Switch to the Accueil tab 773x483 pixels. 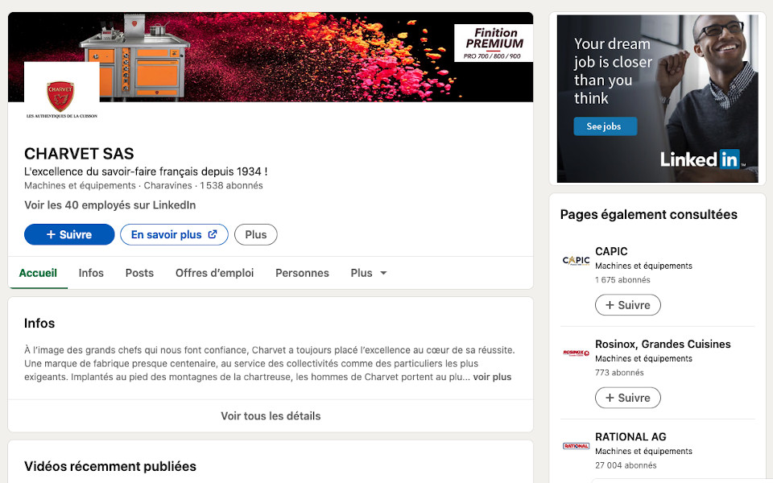[38, 273]
